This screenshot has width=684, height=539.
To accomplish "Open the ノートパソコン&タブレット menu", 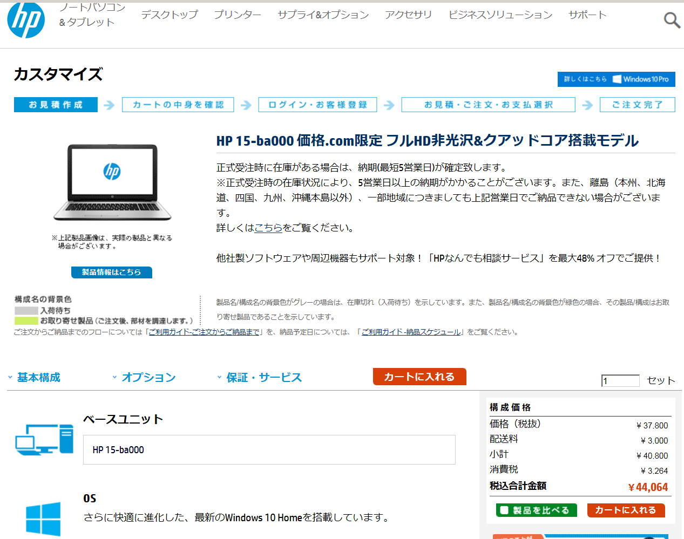I will click(x=92, y=15).
